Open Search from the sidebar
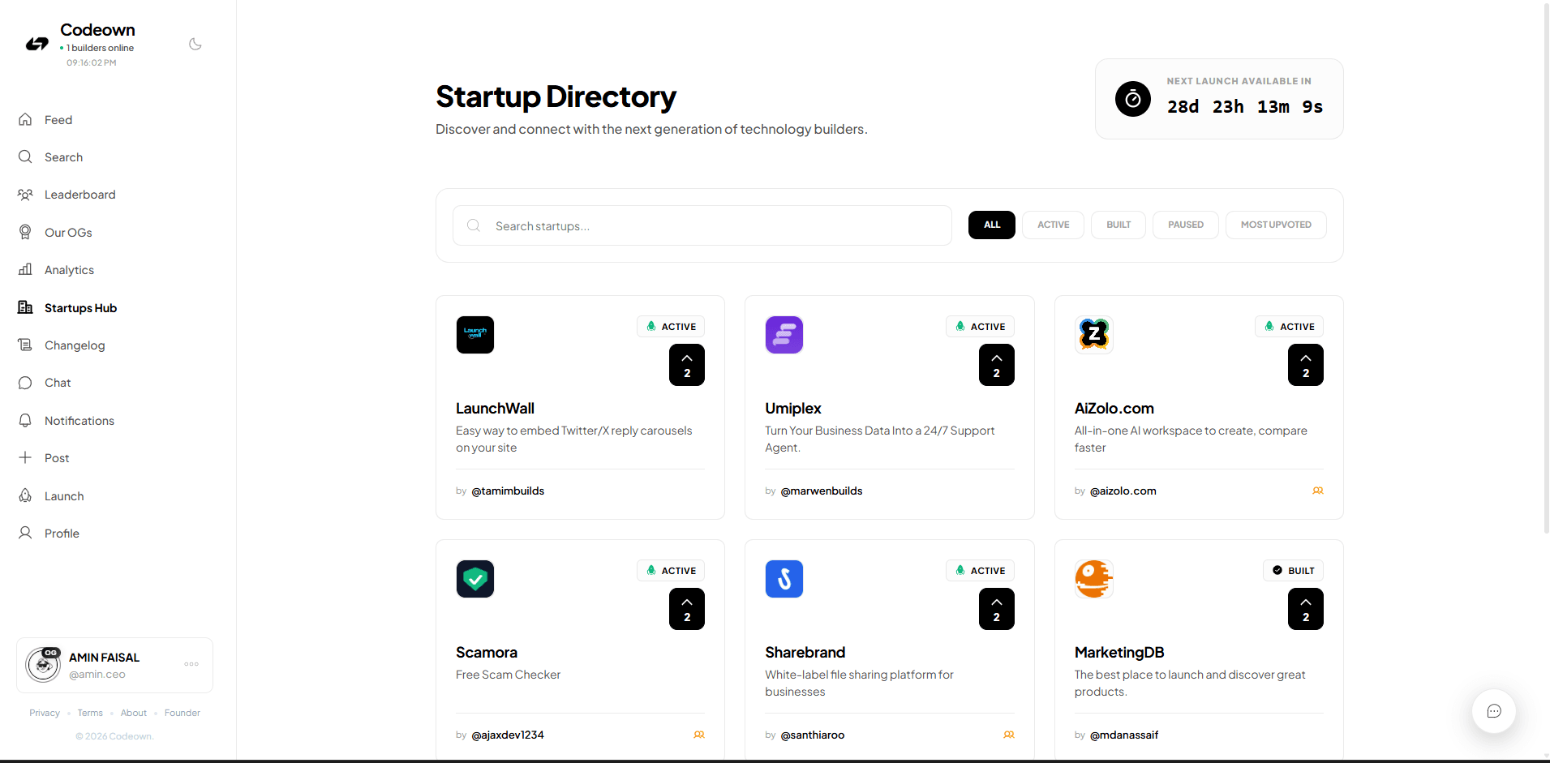This screenshot has height=763, width=1550. (25, 156)
